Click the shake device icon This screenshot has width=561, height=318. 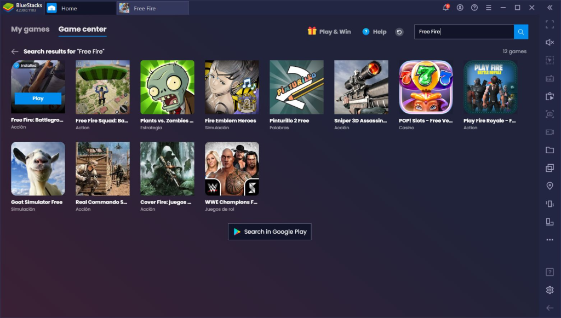click(549, 204)
